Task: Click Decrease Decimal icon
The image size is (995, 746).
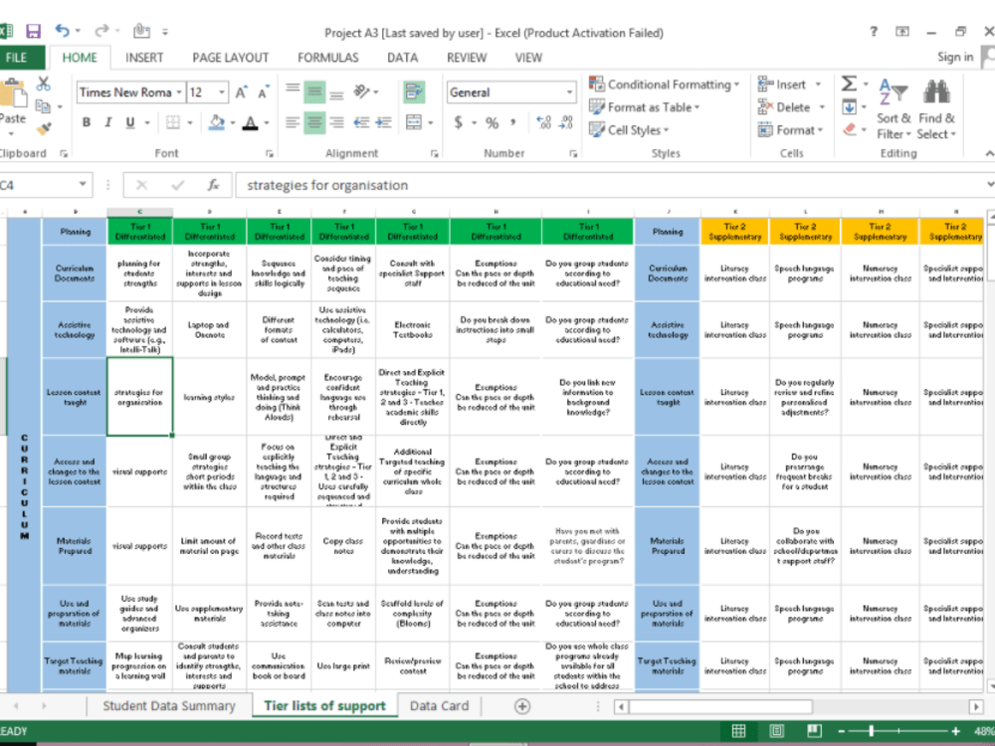Action: 566,122
